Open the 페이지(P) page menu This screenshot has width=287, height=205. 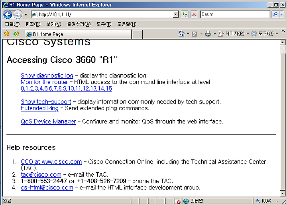click(x=233, y=34)
